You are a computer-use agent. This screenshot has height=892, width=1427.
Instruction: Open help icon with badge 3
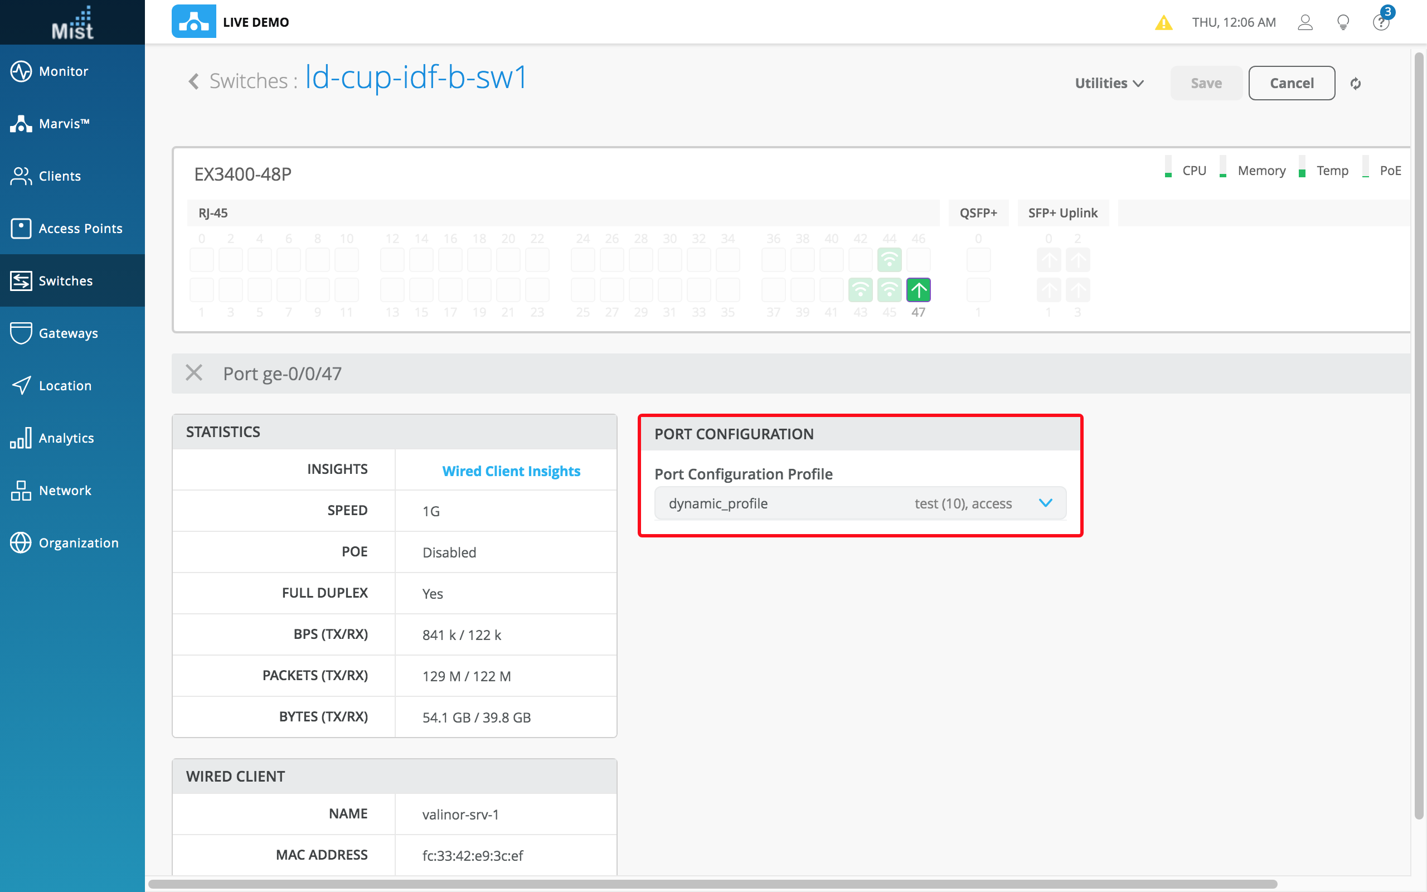tap(1380, 22)
